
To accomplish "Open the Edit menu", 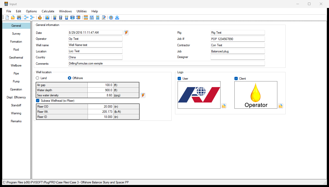I will [x=19, y=11].
